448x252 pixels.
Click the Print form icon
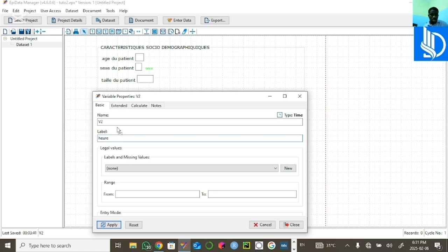pyautogui.click(x=76, y=31)
